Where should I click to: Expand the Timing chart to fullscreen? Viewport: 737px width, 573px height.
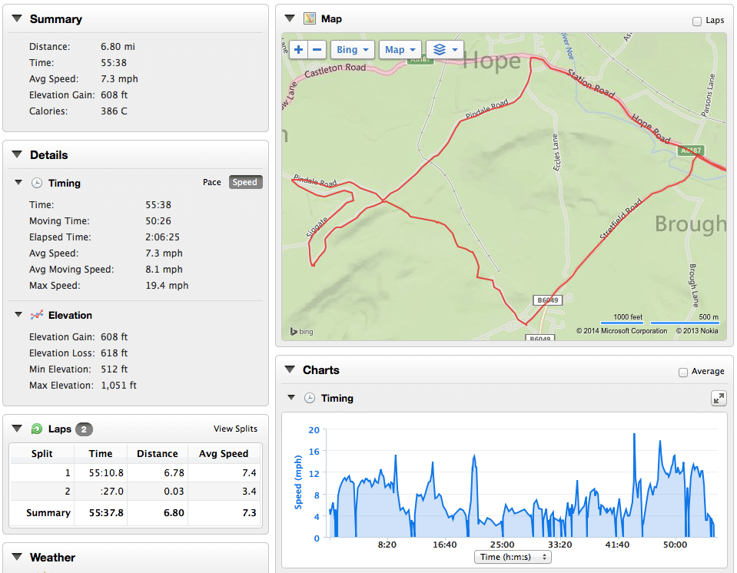tap(719, 398)
